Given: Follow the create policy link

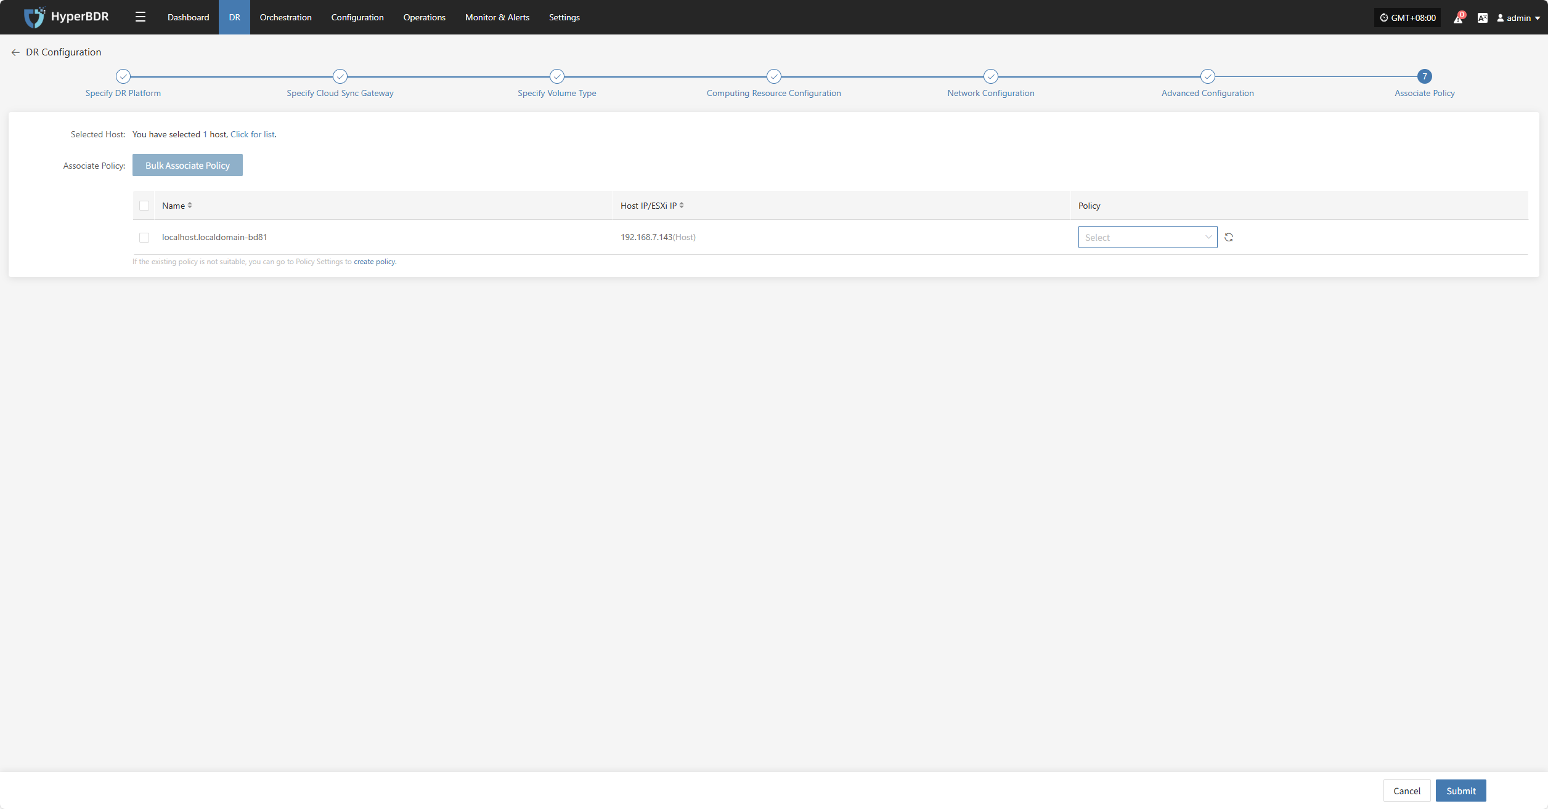Looking at the screenshot, I should coord(375,262).
